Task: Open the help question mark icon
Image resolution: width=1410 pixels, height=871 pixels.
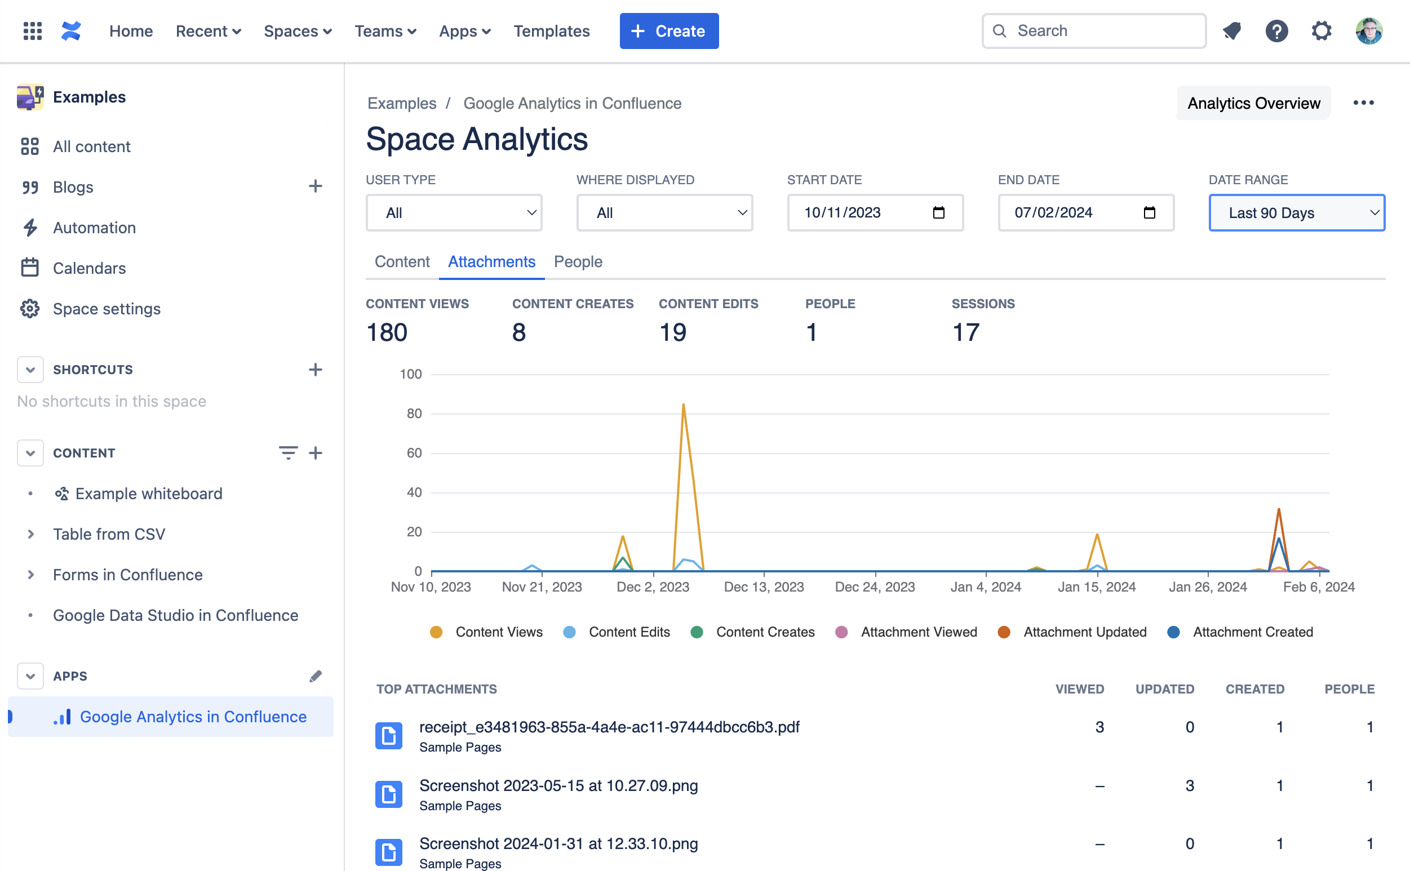Action: click(1276, 31)
